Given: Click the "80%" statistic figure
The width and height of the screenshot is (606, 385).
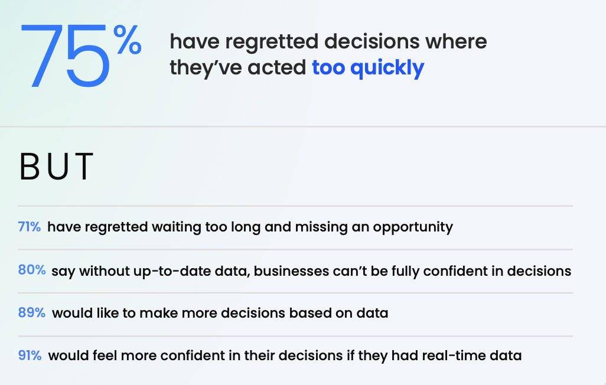Looking at the screenshot, I should point(32,270).
